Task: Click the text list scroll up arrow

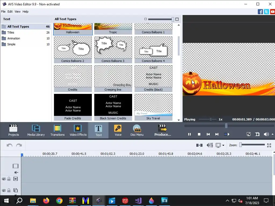Action: click(179, 25)
